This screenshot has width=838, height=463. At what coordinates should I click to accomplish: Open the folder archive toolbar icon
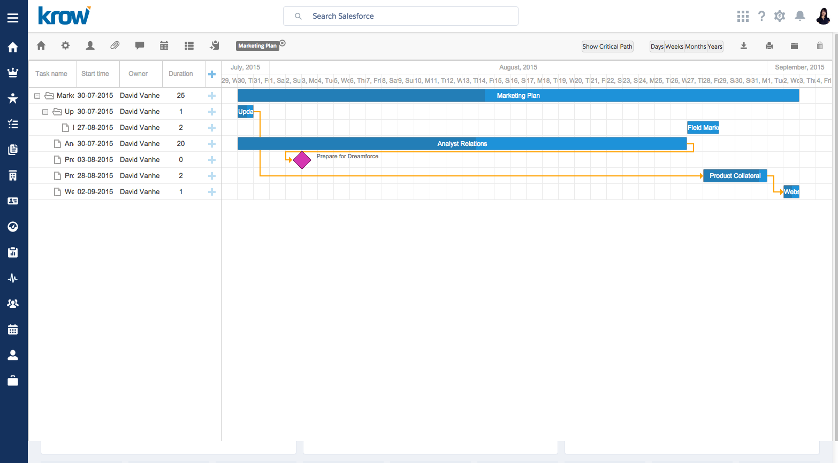pos(794,46)
